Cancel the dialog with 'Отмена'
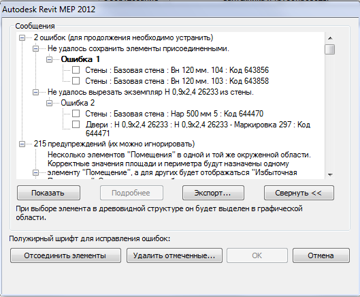This screenshot has height=297, width=360. [x=321, y=255]
